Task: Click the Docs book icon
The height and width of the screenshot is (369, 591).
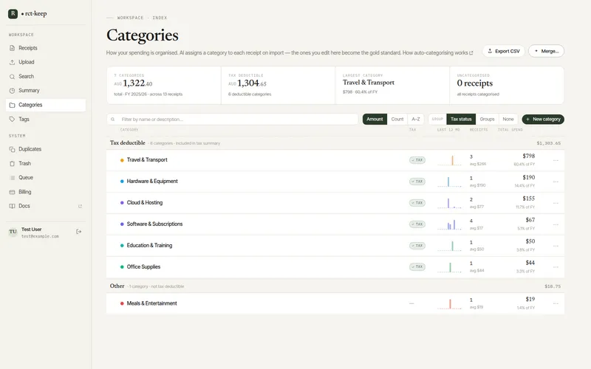Action: [x=12, y=207]
